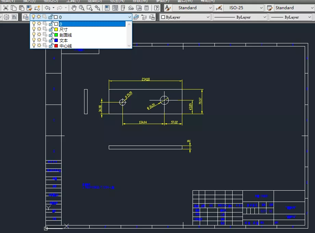Click the Cut scissors icon
Screen dimensions: 315x233
(5, 8)
